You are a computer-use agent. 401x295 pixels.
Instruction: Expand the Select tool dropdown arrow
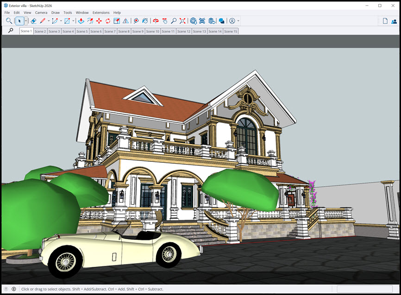(26, 21)
